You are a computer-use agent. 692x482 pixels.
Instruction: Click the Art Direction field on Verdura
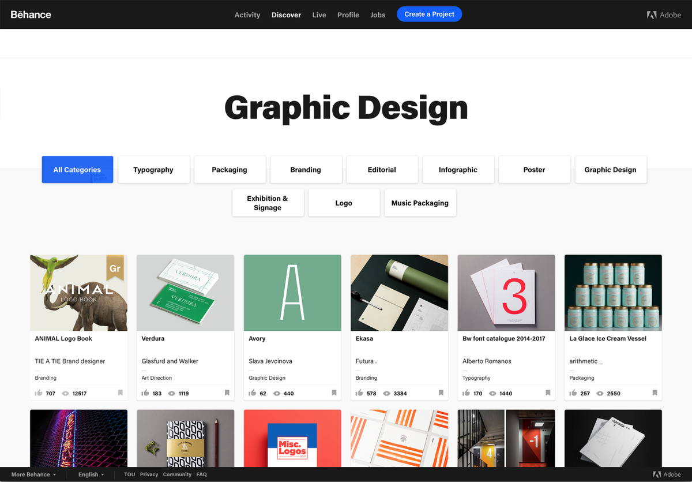pyautogui.click(x=157, y=378)
